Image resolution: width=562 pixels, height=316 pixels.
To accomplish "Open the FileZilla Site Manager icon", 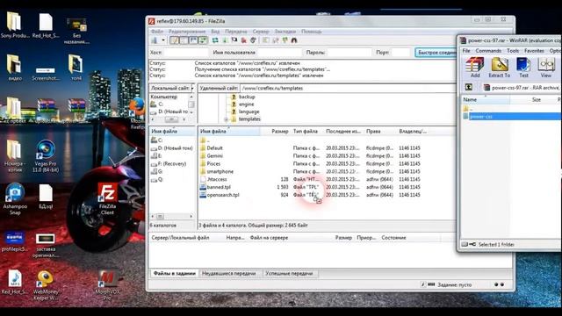I will [155, 40].
